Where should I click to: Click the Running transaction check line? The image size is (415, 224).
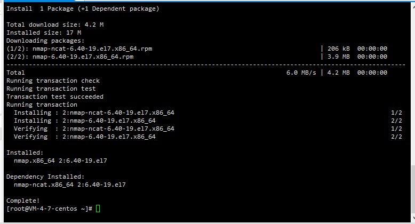point(53,81)
